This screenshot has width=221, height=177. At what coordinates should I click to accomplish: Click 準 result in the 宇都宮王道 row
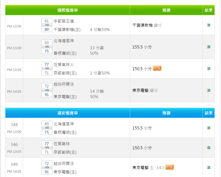[x=208, y=25]
